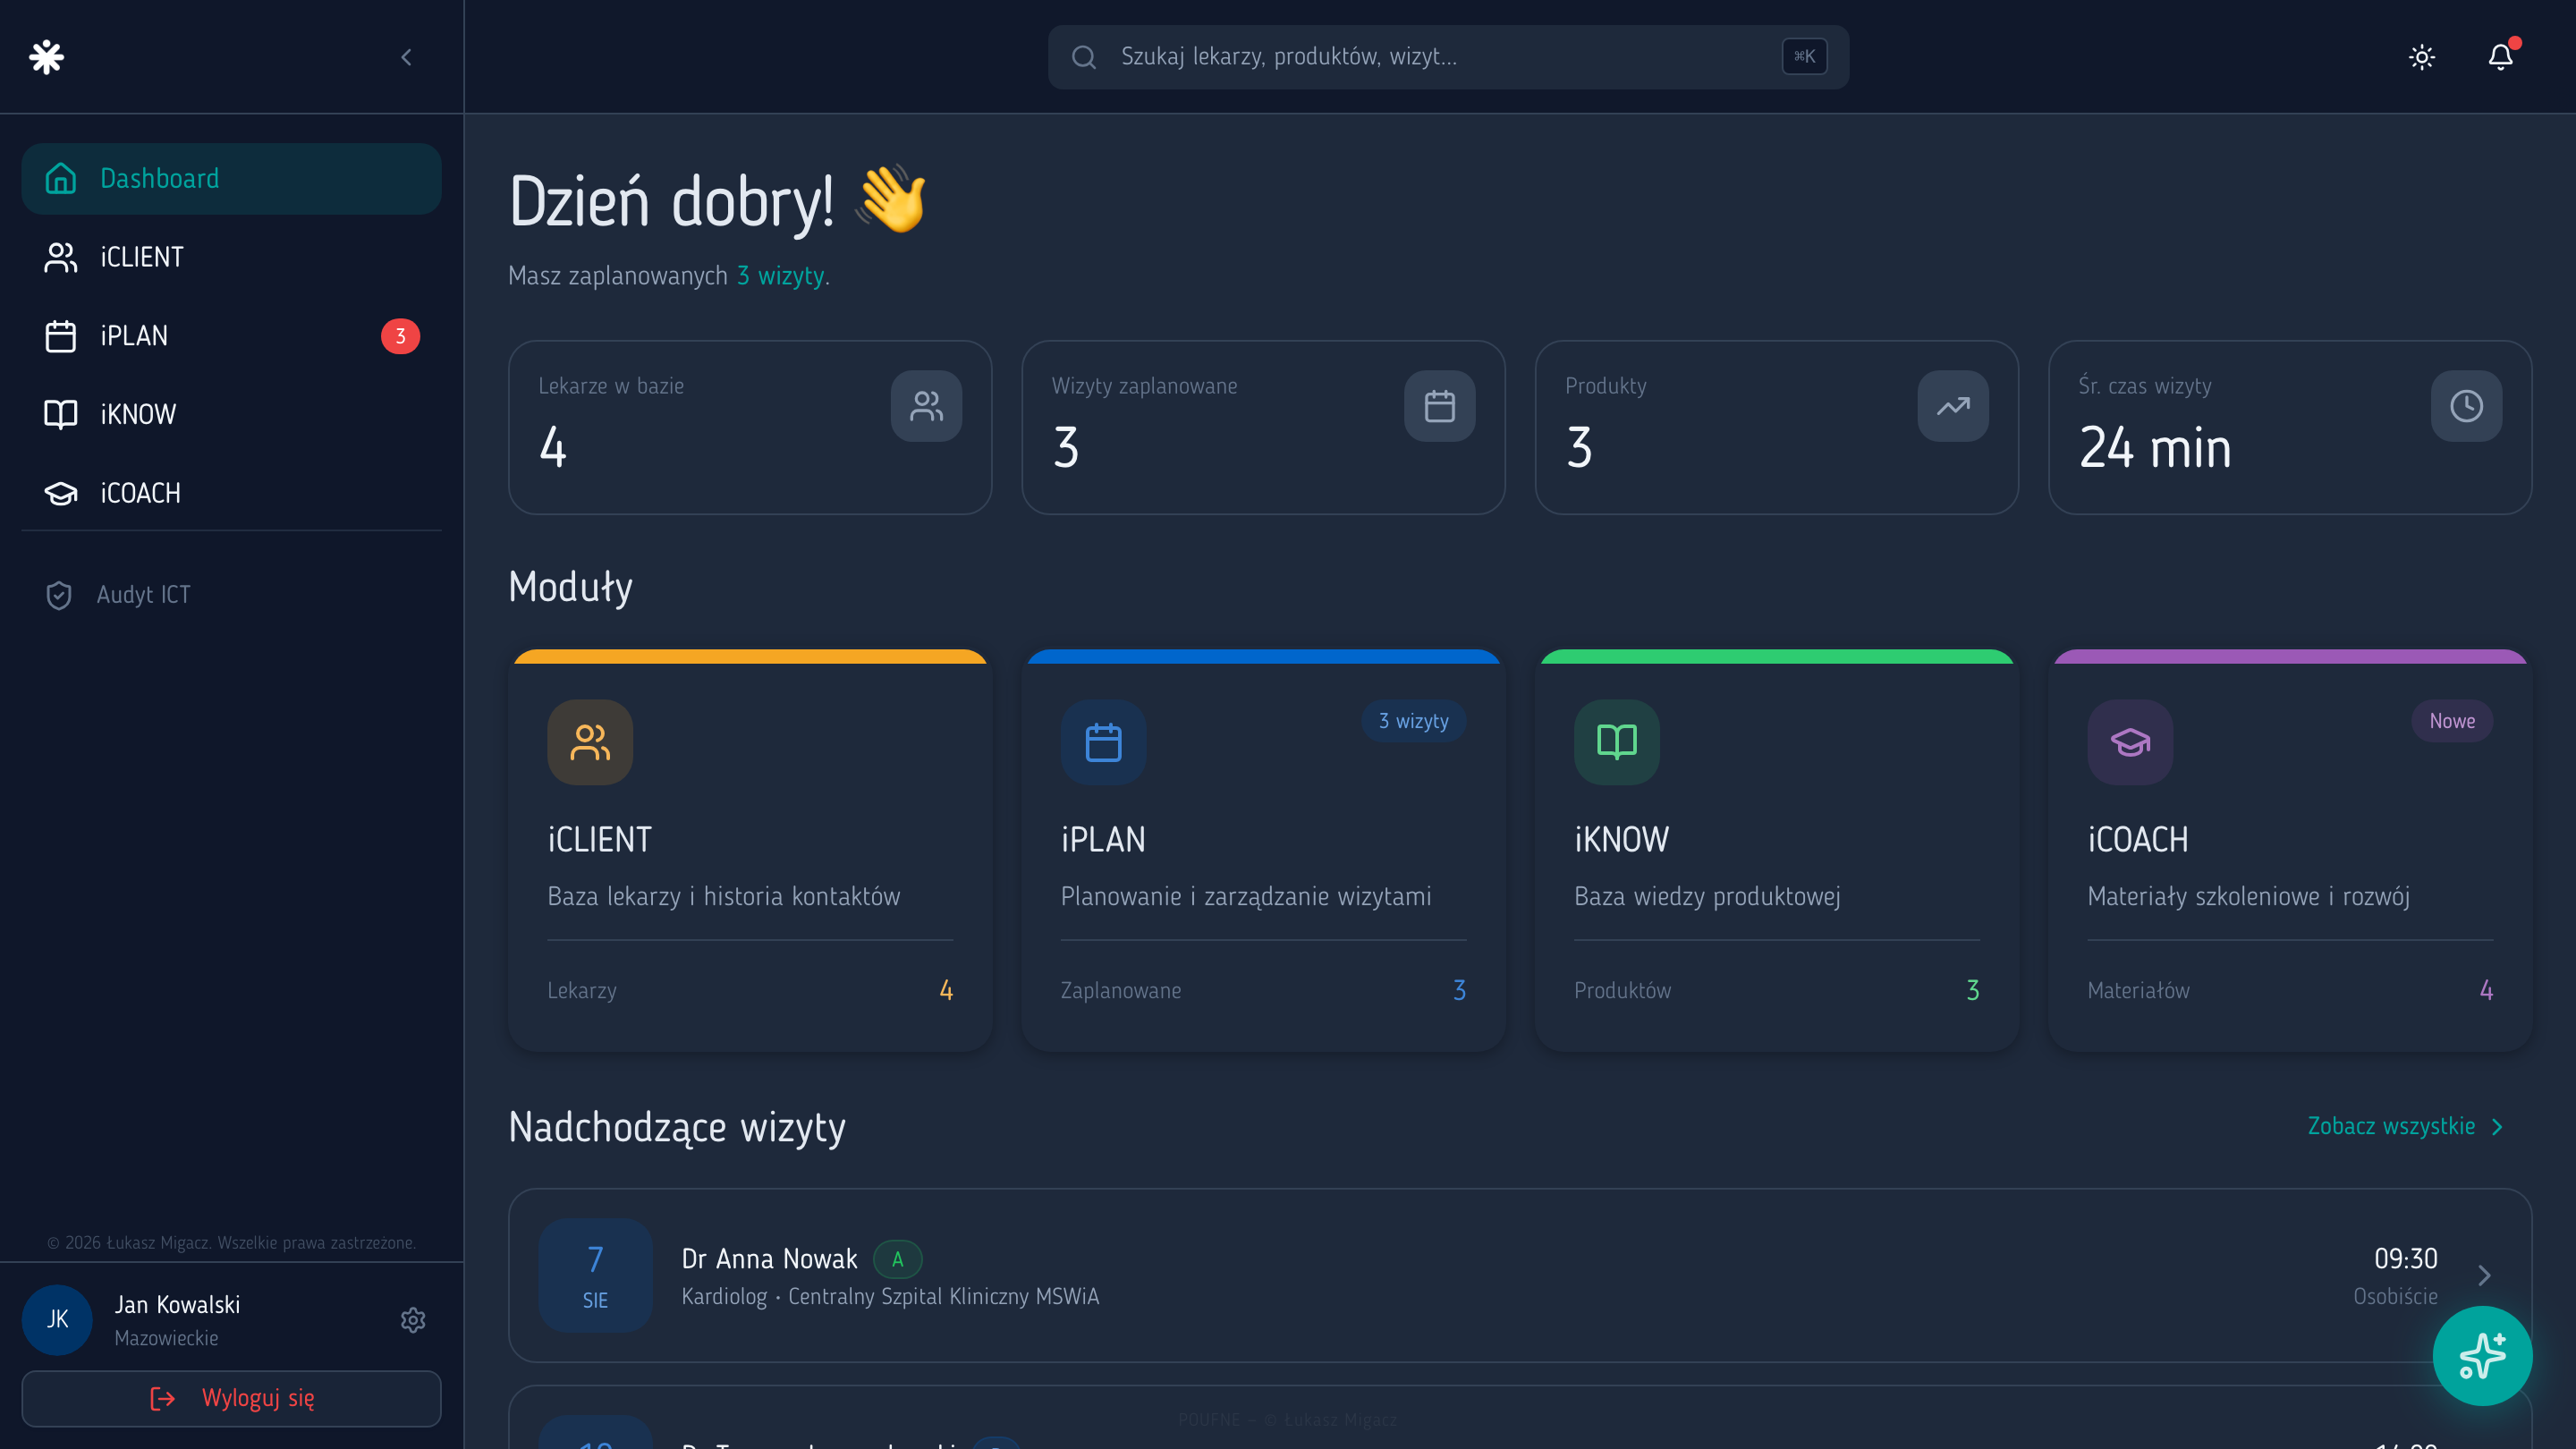Open the Dashboard menu item

[x=231, y=179]
